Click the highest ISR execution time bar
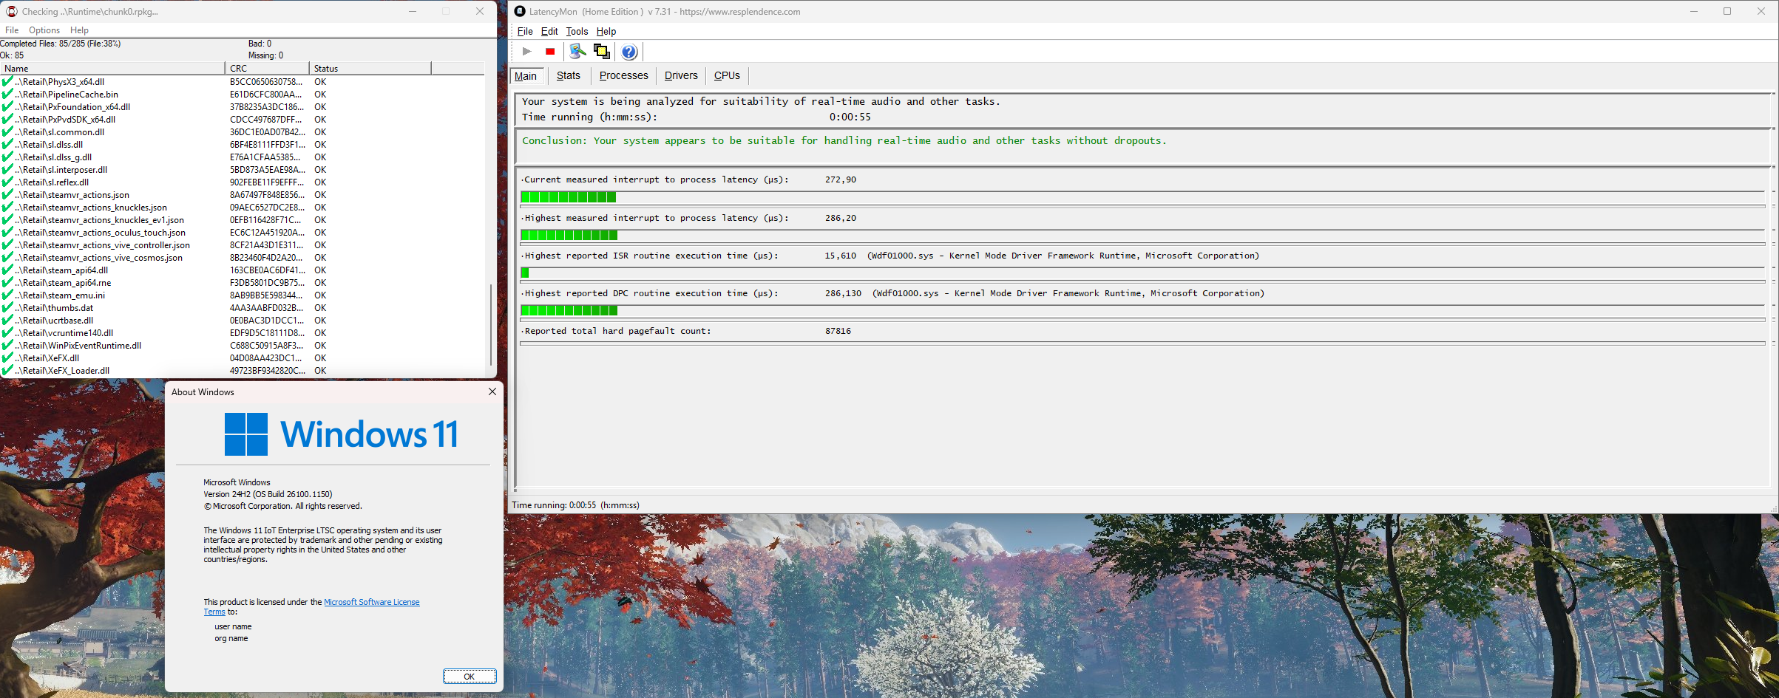 coord(525,273)
